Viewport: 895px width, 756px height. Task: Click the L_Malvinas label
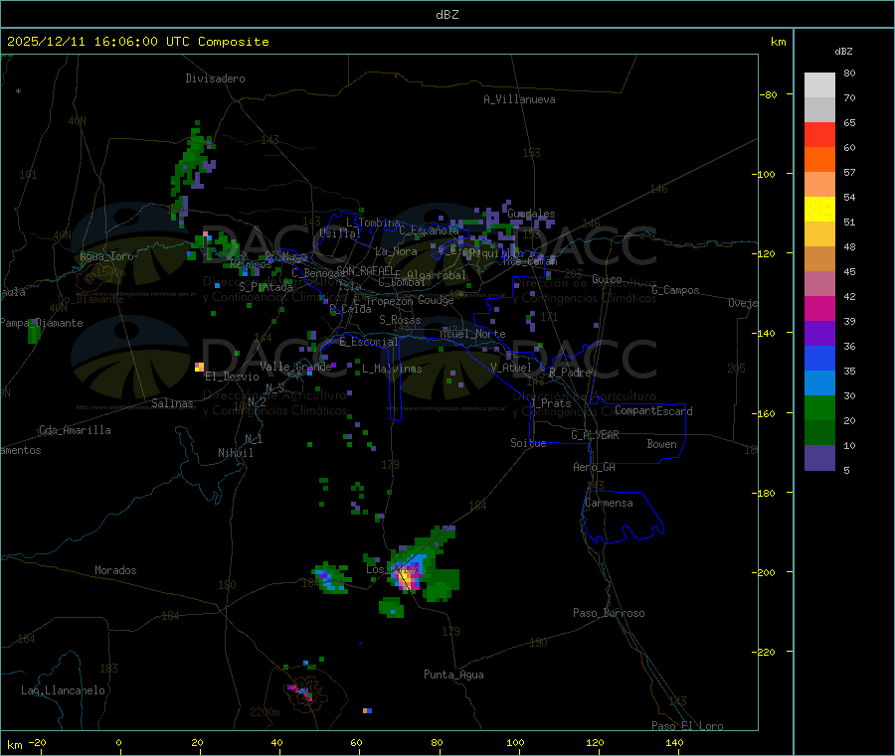pyautogui.click(x=392, y=369)
